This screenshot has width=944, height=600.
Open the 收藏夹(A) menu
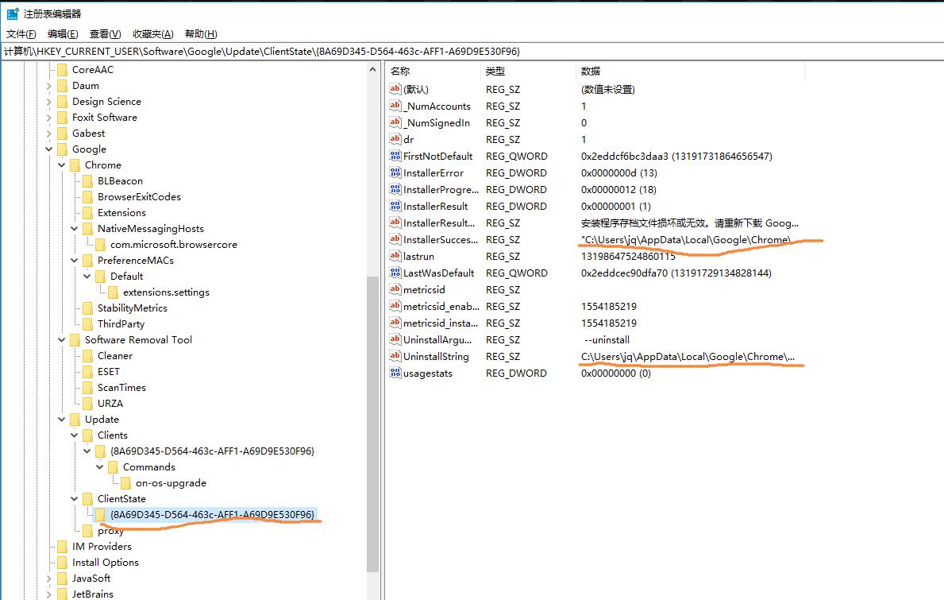tap(152, 34)
